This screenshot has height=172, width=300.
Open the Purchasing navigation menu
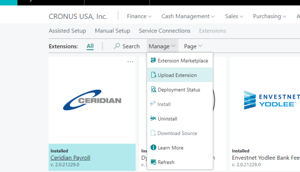point(269,16)
